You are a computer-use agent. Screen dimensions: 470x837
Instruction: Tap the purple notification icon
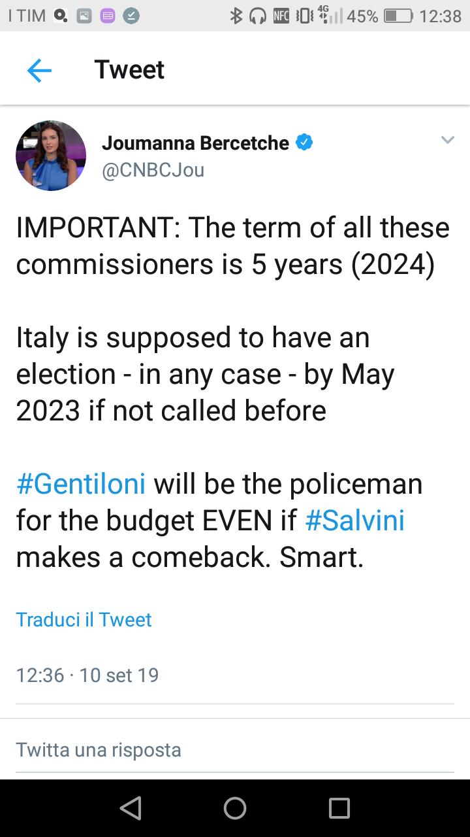click(x=108, y=16)
